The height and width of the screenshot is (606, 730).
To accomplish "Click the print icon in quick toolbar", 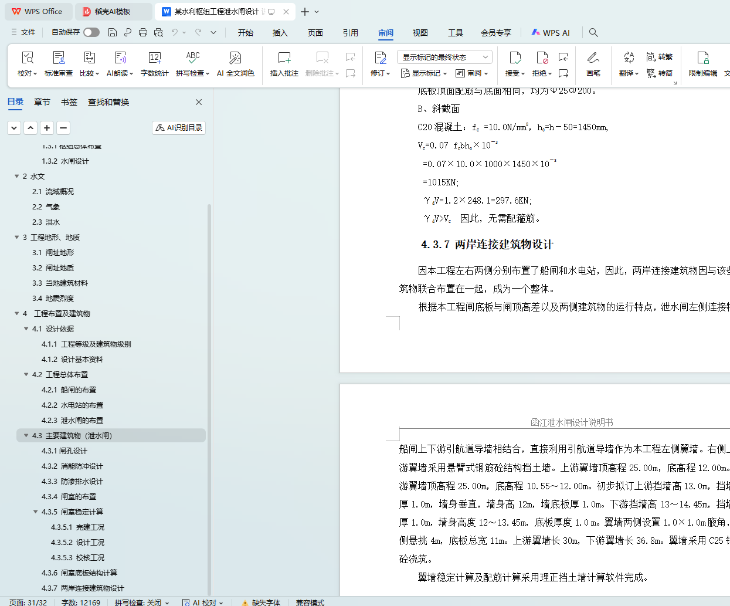I will (x=143, y=32).
